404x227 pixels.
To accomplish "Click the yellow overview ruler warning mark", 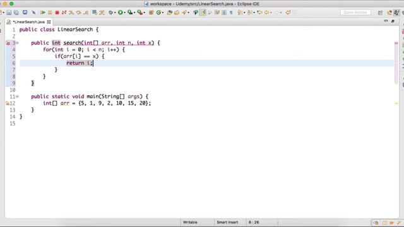I will pos(396,103).
